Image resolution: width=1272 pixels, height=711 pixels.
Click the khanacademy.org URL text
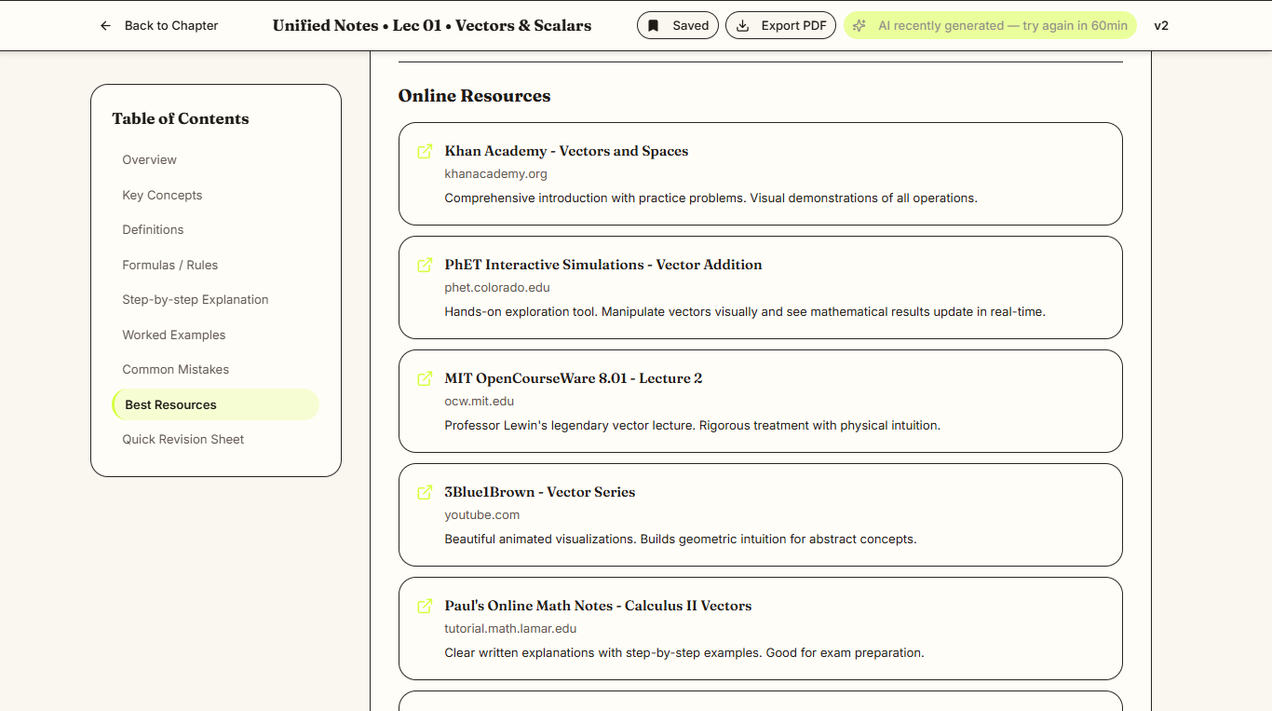(x=495, y=174)
